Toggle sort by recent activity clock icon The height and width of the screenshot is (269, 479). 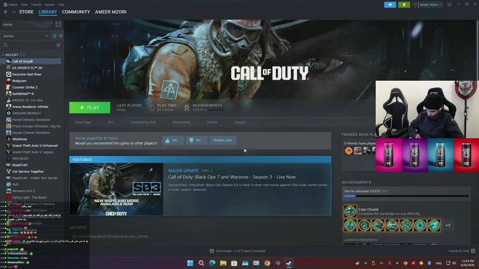(54, 36)
